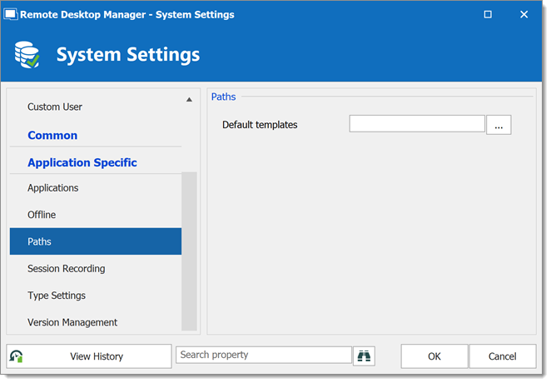
Task: Select the Paths sidebar item
Action: click(x=96, y=241)
